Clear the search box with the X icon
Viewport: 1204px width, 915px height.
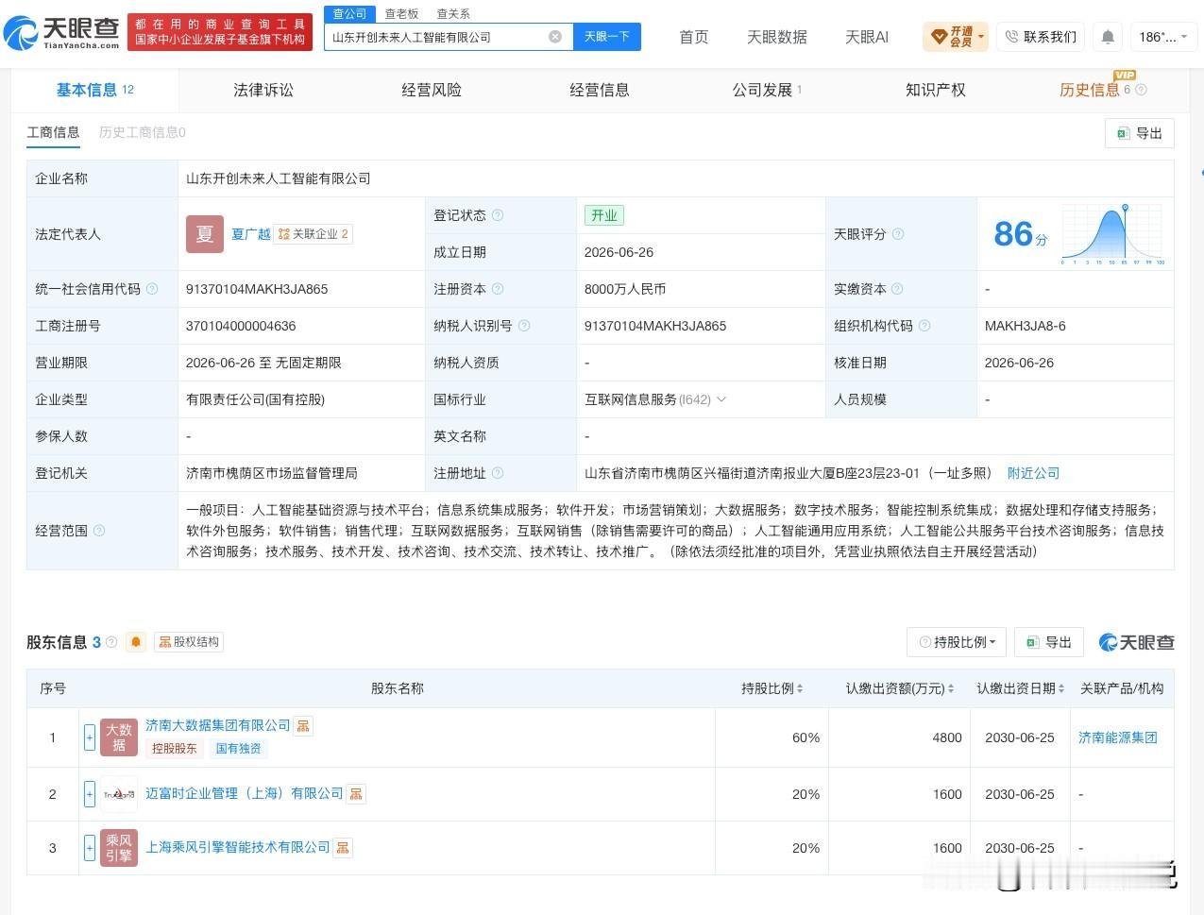click(555, 37)
